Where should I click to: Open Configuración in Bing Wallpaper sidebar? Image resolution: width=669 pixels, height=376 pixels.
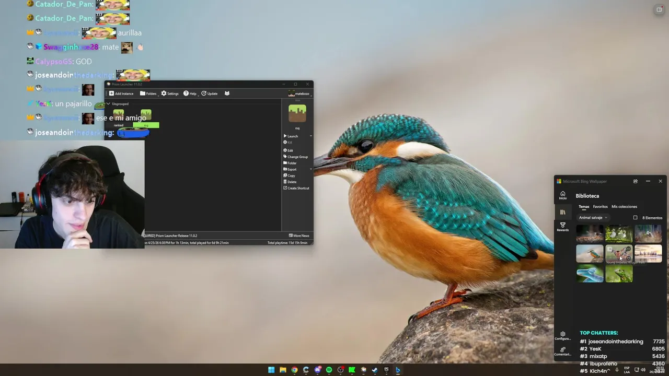point(562,336)
